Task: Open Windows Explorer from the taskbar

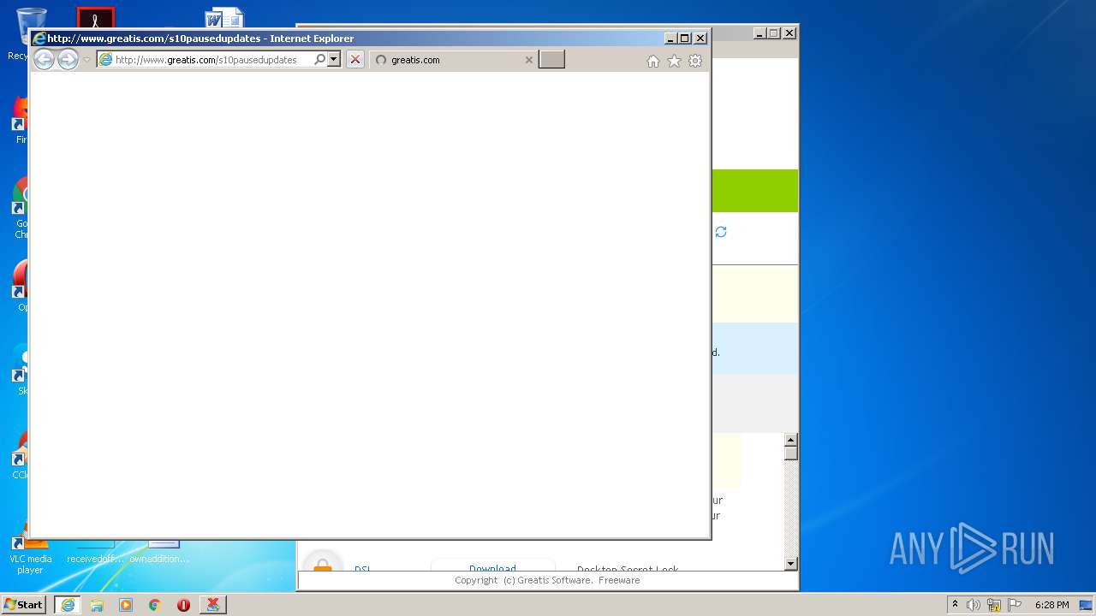Action: point(97,605)
